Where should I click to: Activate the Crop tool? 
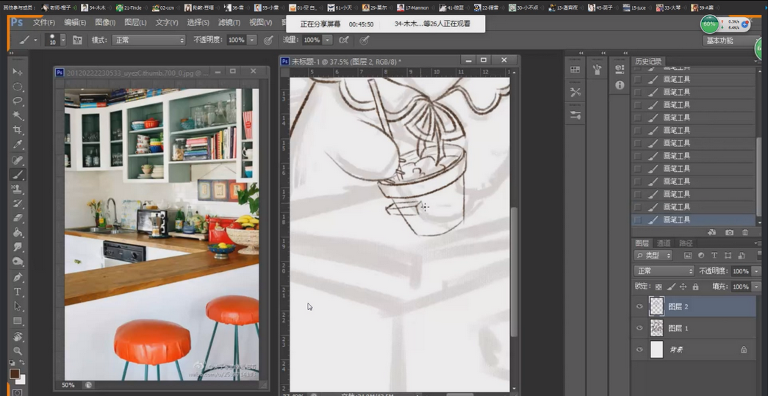[18, 130]
